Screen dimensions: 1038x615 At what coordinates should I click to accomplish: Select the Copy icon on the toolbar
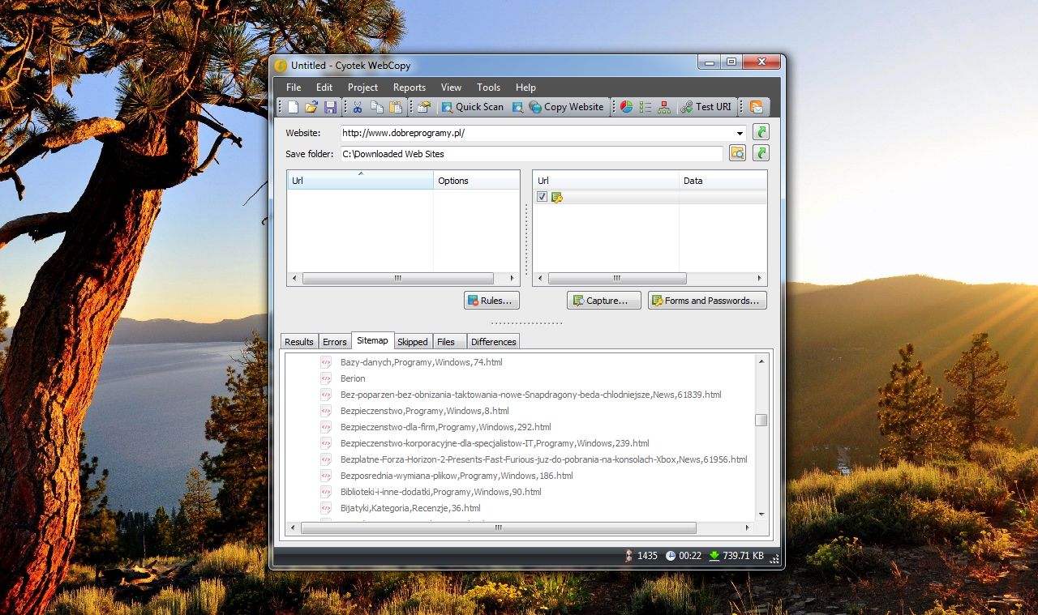[375, 106]
